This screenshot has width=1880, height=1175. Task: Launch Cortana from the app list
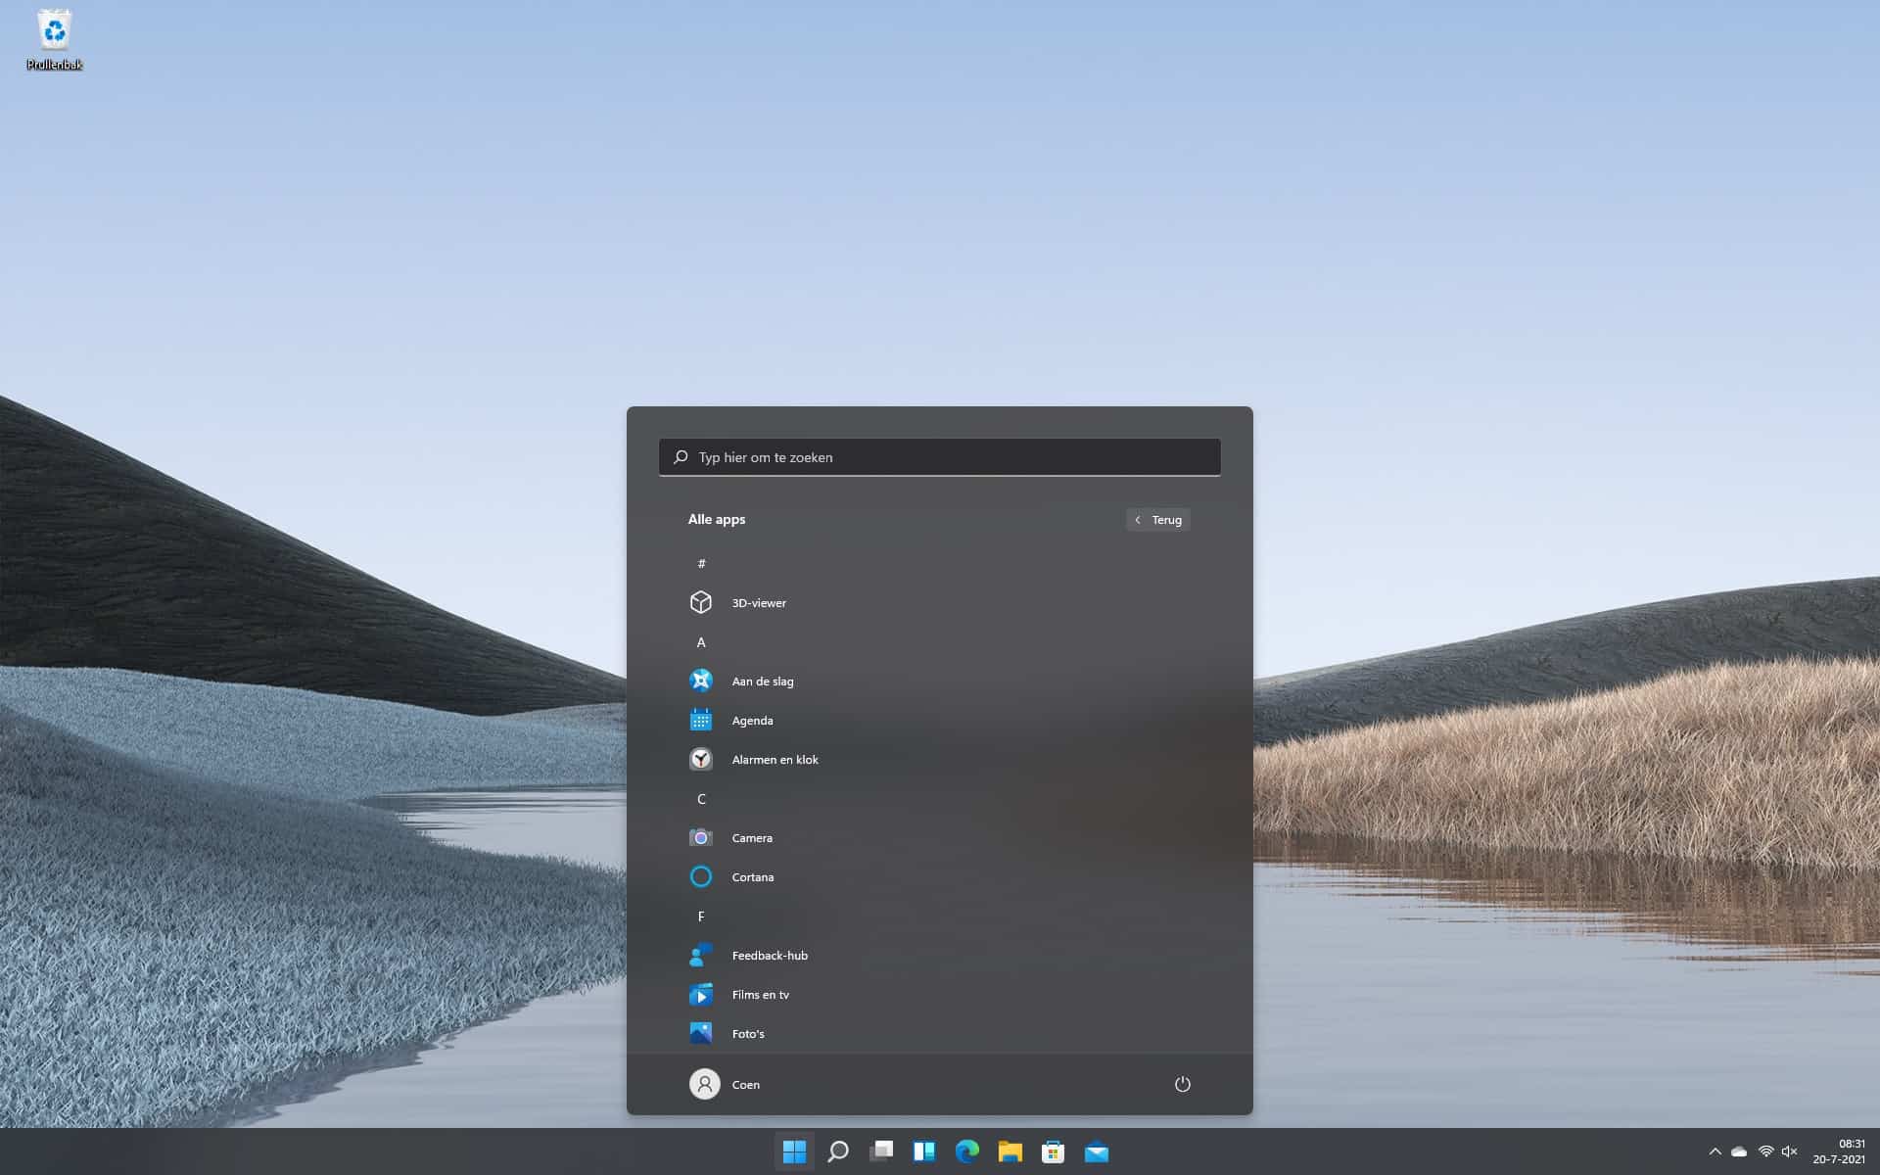click(x=754, y=876)
